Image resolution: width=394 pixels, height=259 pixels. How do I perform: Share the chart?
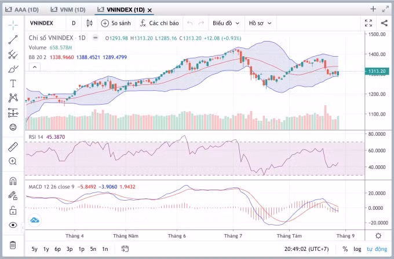(x=384, y=23)
